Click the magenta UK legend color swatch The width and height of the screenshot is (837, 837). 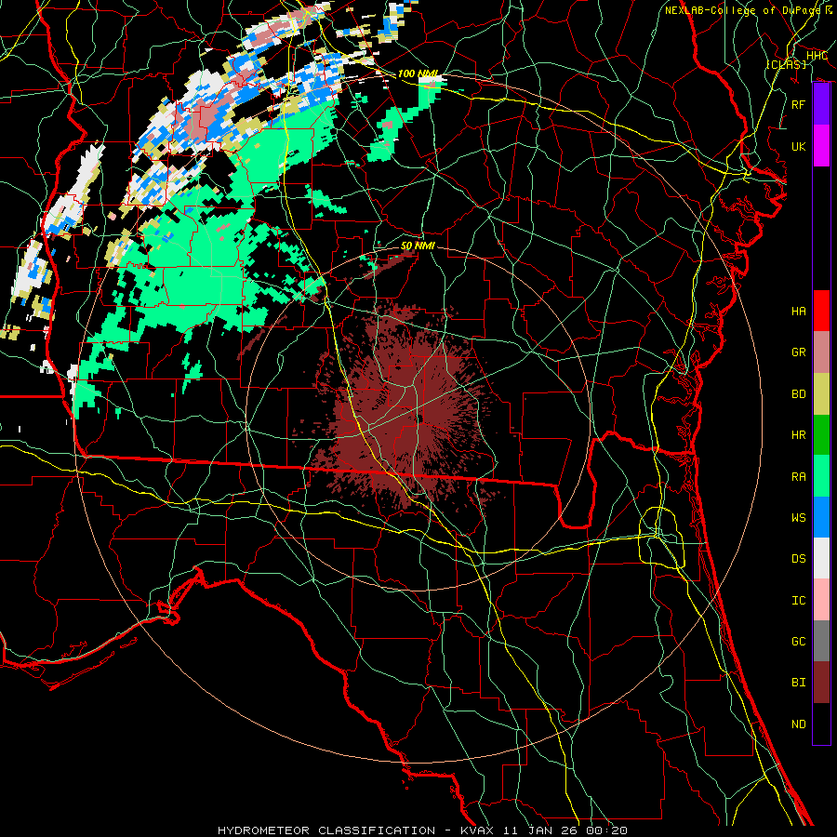(821, 146)
